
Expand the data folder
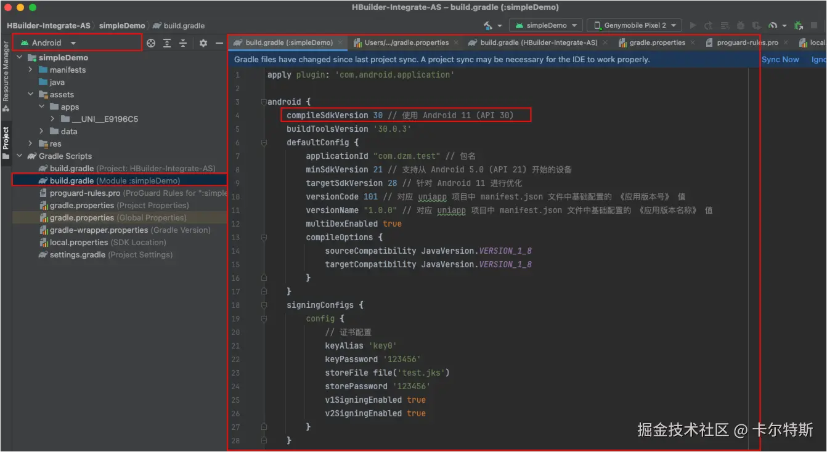pos(42,131)
